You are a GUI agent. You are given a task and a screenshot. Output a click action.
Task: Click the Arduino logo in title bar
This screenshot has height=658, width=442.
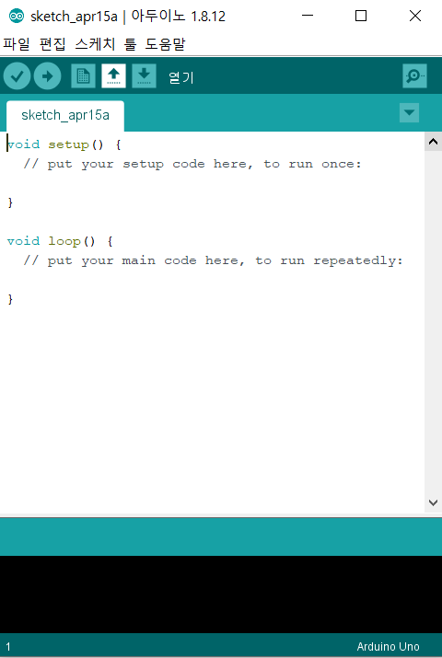(17, 16)
